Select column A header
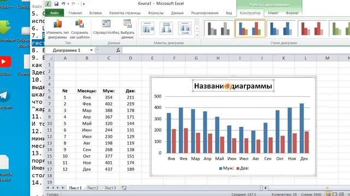Viewport: 350px width, 196px height. pos(65,58)
